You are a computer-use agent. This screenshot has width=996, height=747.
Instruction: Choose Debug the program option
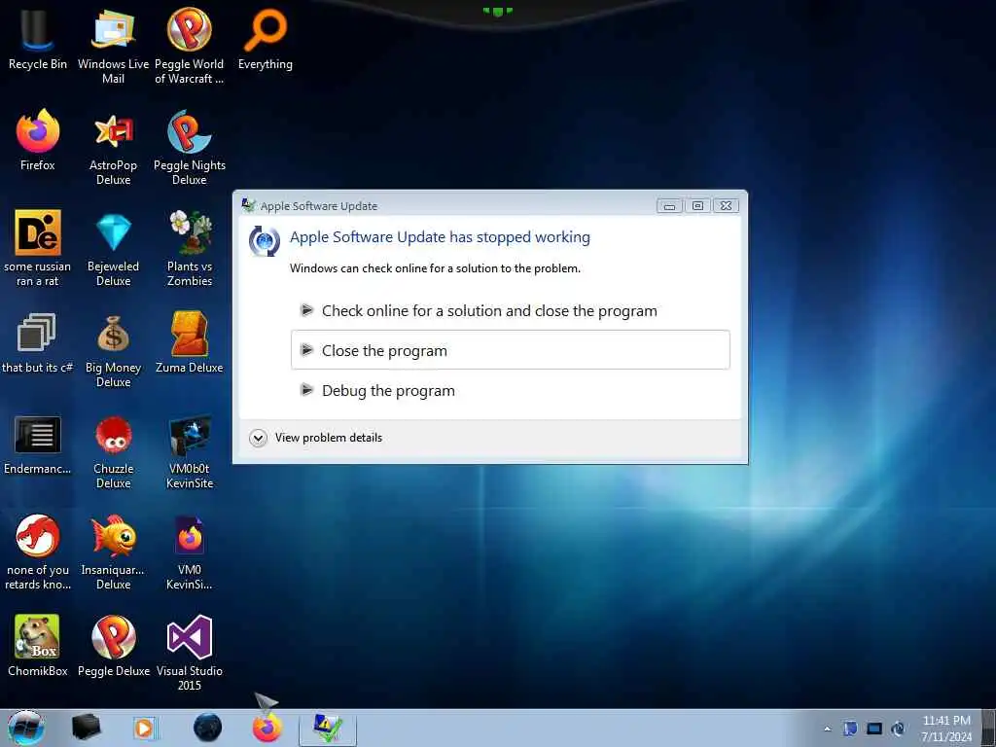pos(510,390)
